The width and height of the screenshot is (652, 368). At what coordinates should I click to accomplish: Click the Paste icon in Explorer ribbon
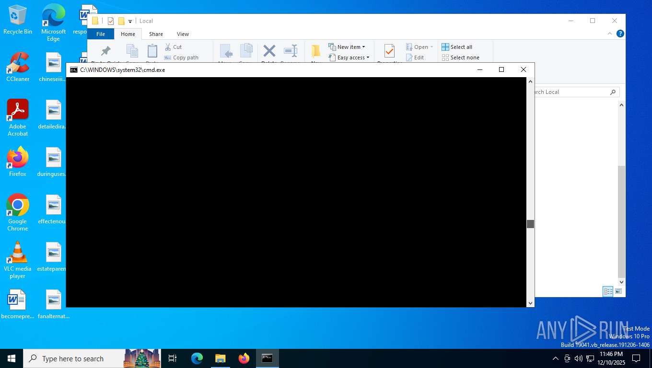pos(152,52)
